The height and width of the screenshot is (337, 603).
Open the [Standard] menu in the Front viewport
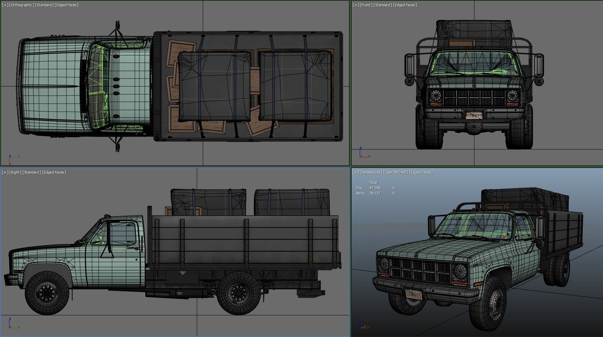pyautogui.click(x=383, y=5)
